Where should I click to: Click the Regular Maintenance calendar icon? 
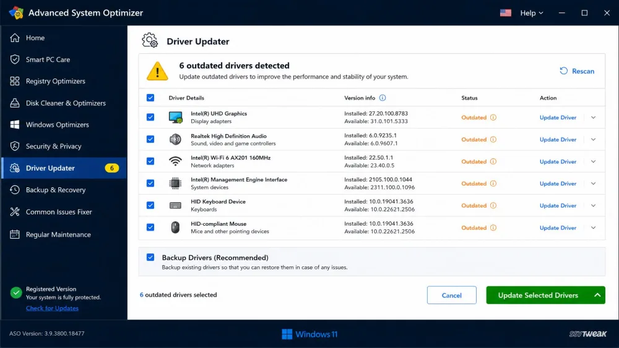click(x=15, y=234)
